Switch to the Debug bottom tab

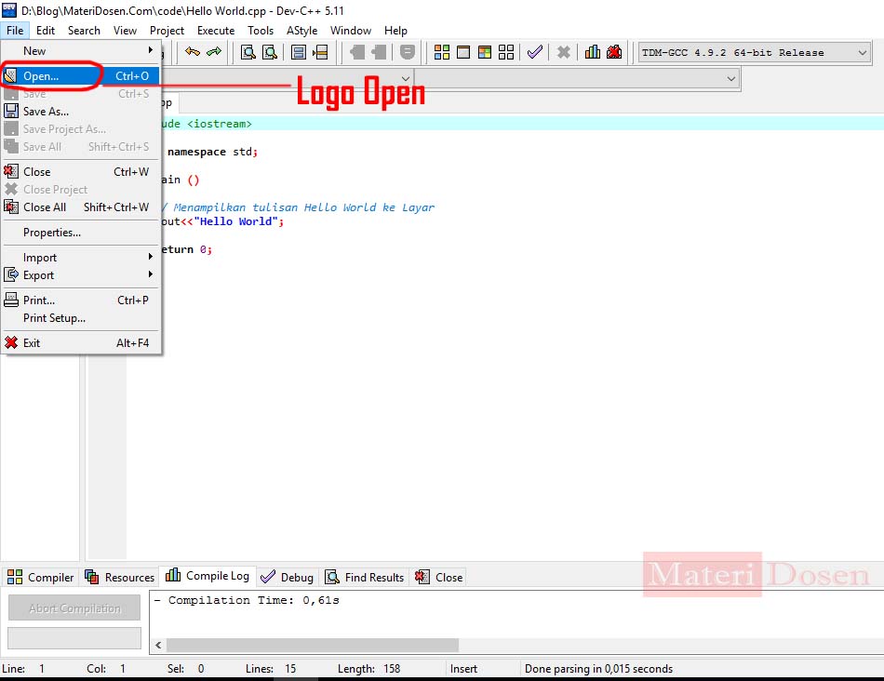click(x=287, y=578)
